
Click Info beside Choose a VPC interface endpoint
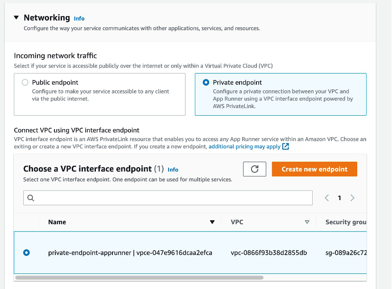(x=173, y=169)
